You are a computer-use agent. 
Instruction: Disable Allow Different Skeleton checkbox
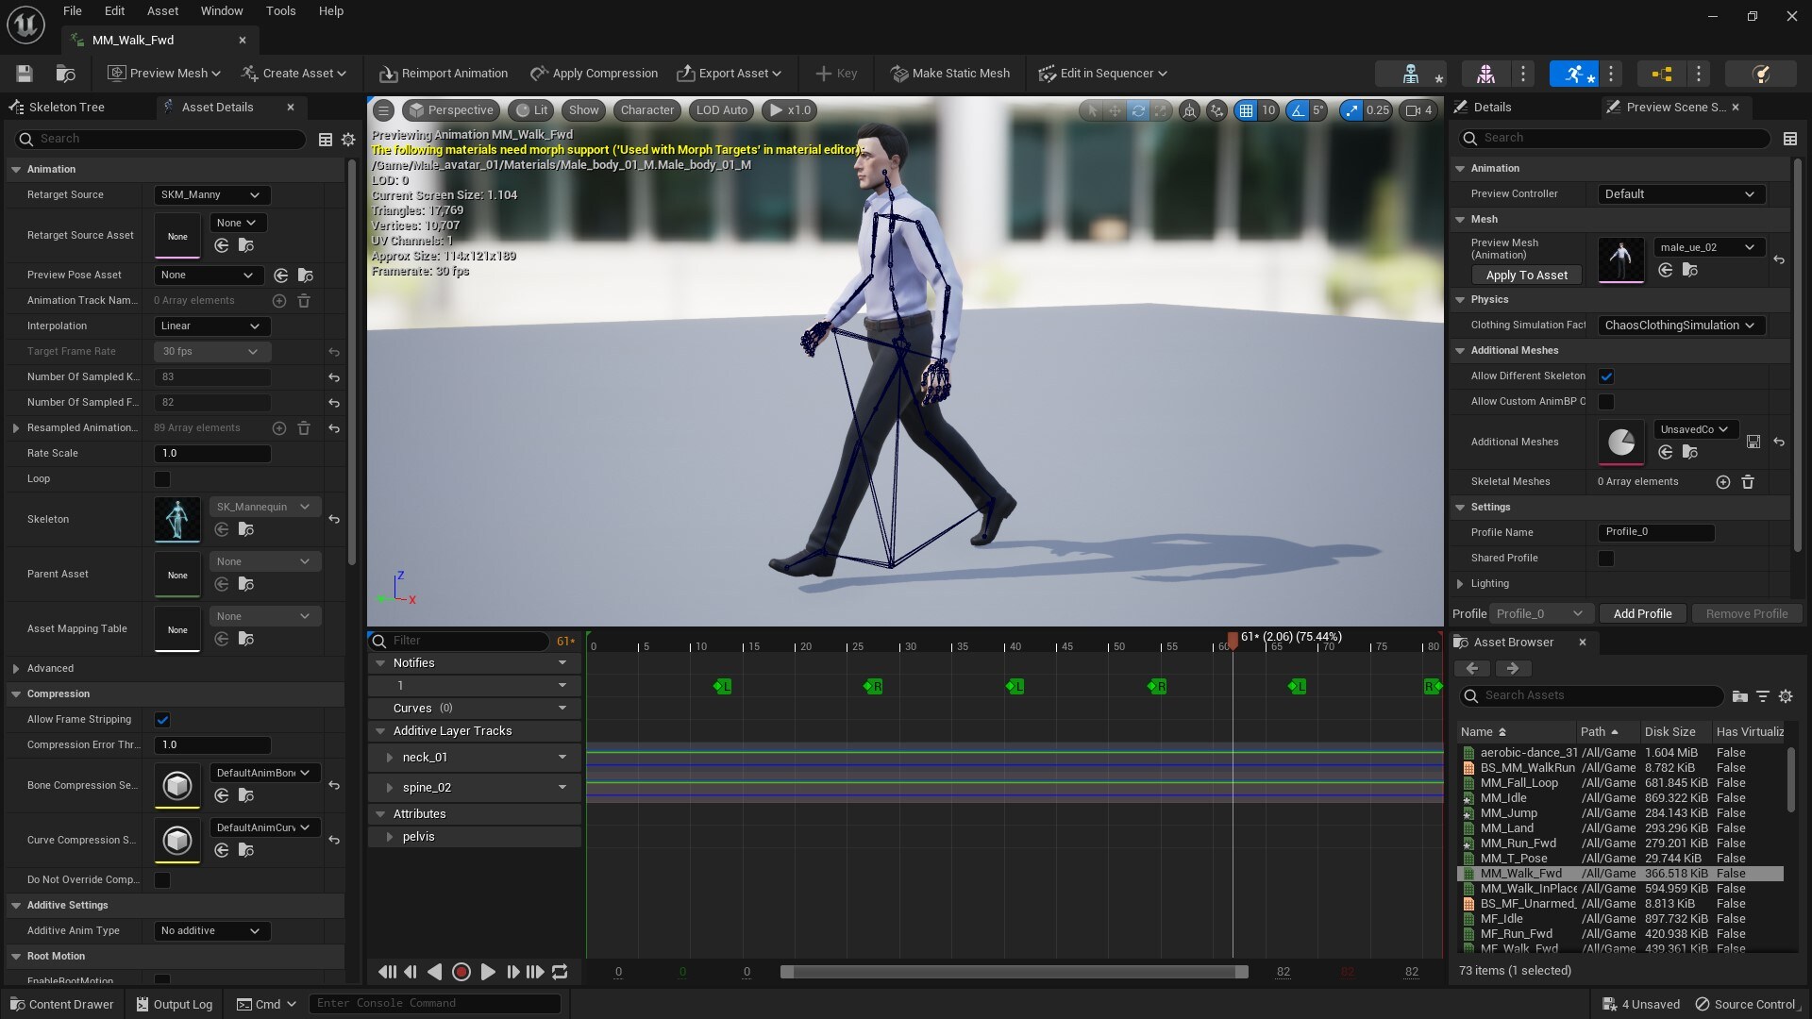tap(1606, 376)
